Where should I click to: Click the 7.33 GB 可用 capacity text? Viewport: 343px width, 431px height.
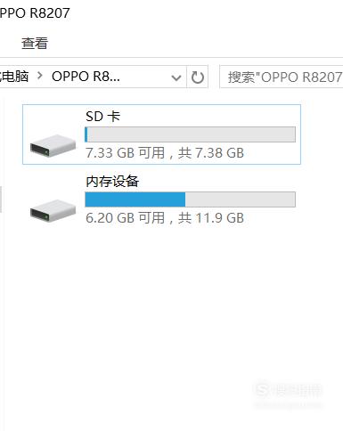[x=125, y=153]
